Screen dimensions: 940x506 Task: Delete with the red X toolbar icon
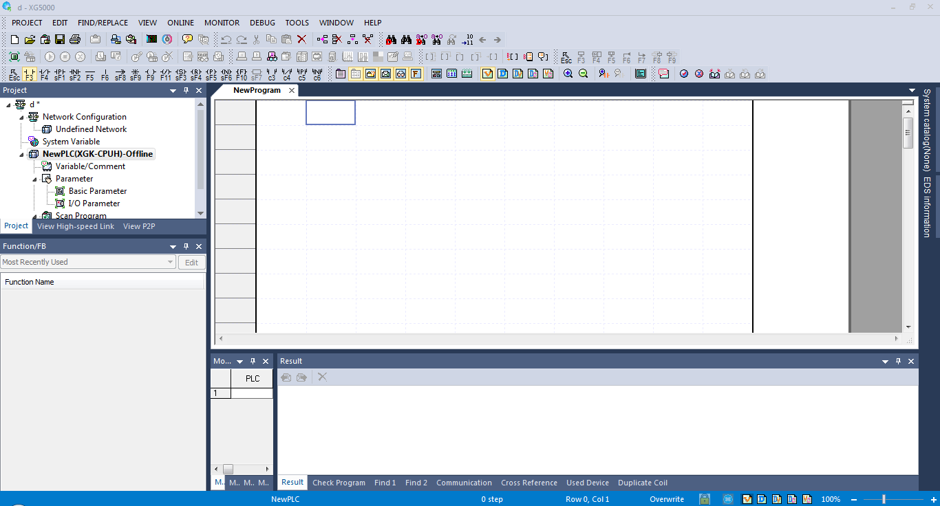[301, 39]
